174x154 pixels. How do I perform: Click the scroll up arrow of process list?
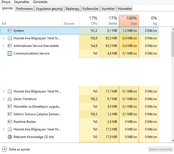(173, 29)
